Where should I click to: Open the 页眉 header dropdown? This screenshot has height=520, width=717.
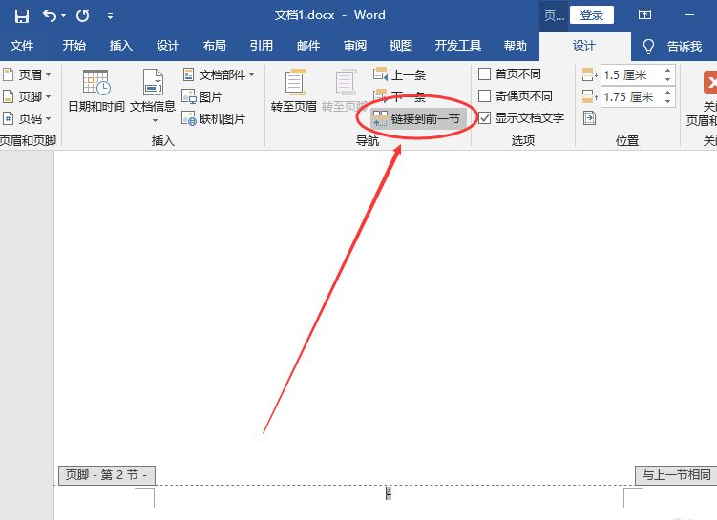[x=28, y=74]
